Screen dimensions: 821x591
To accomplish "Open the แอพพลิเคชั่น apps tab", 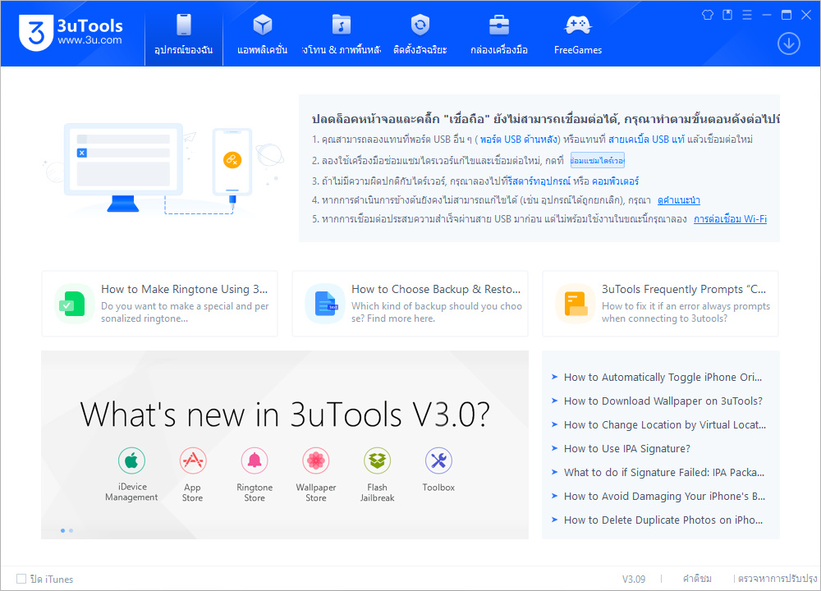I will (263, 34).
